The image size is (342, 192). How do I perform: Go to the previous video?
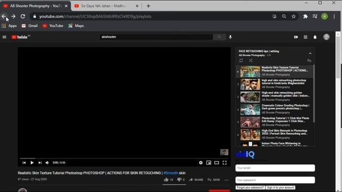(x=24, y=163)
